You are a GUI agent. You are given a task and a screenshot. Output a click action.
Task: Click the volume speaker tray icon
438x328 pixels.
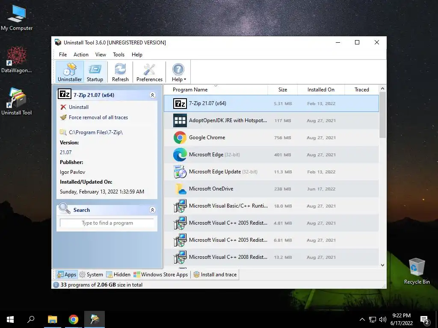[x=383, y=319]
